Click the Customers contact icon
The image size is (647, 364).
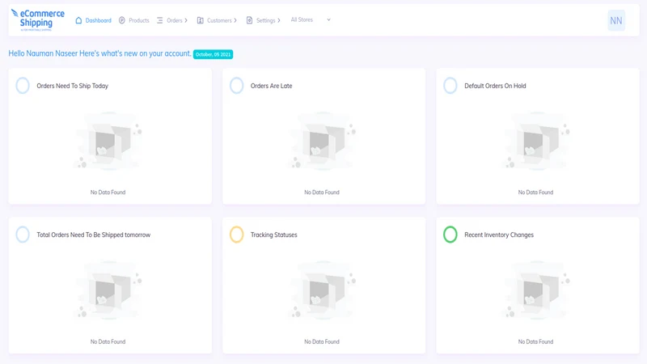(200, 20)
